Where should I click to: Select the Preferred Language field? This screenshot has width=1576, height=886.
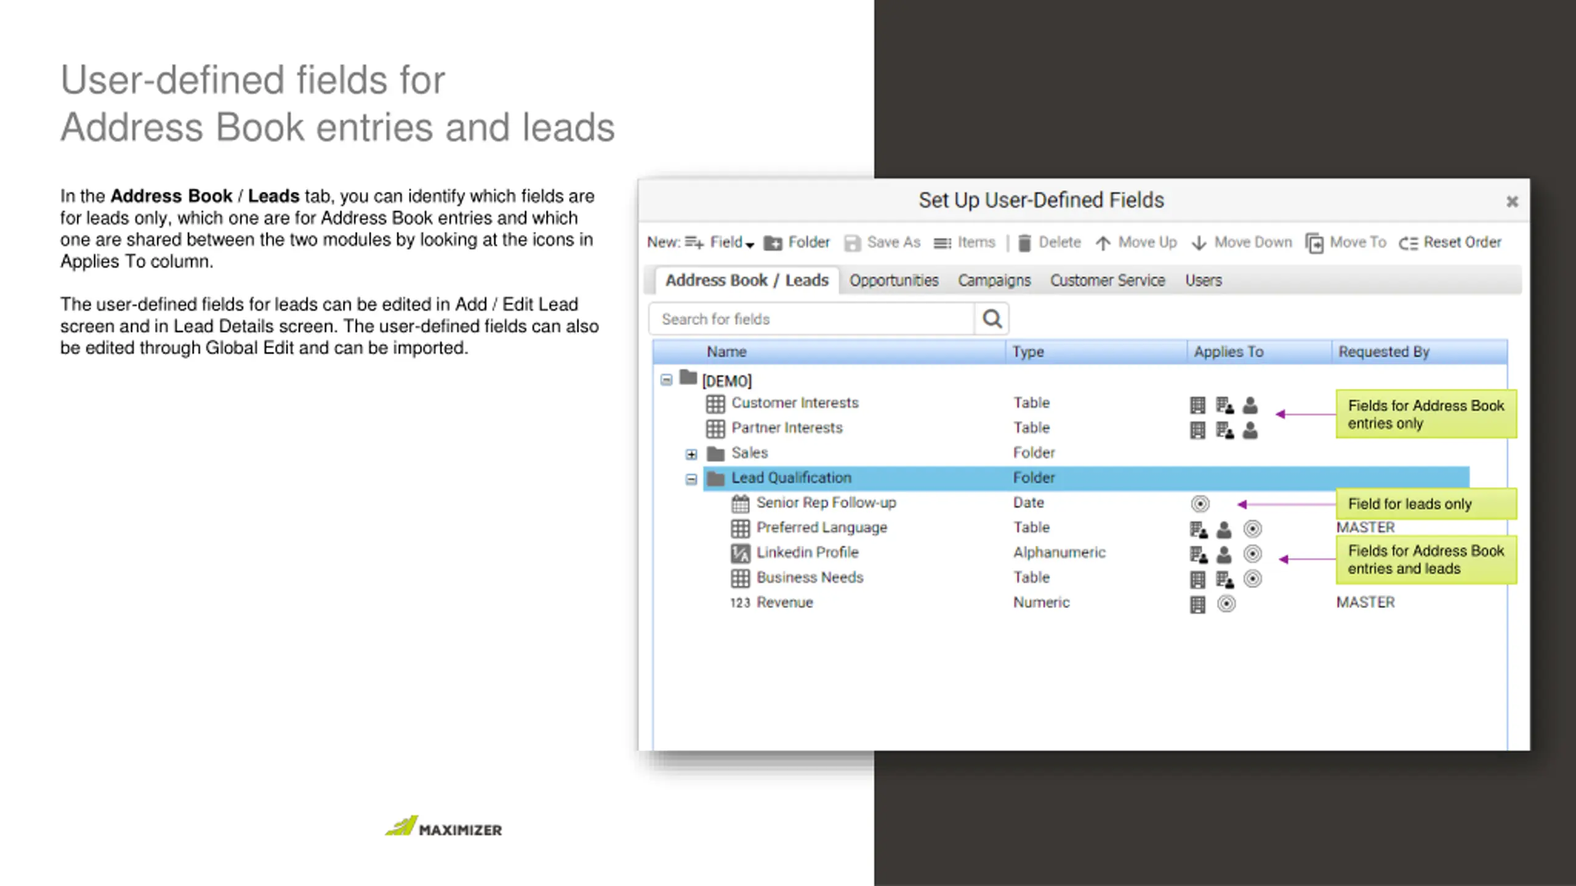pos(821,528)
